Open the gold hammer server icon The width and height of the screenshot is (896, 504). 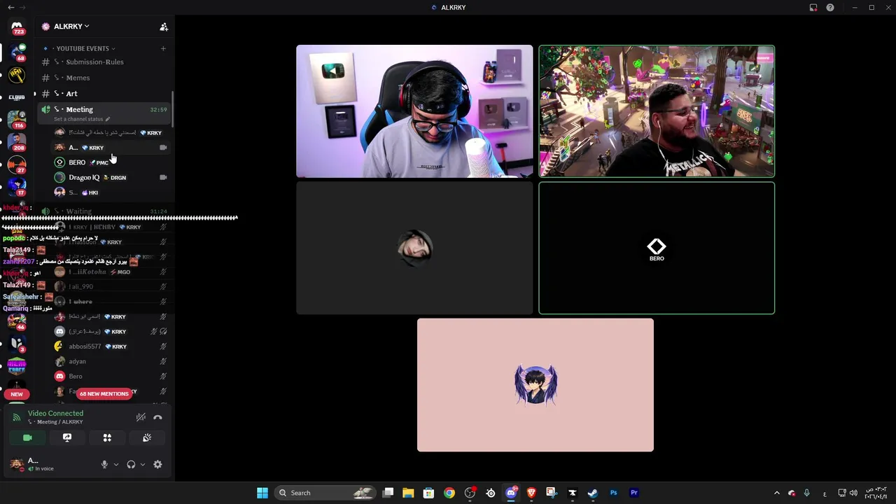tap(17, 75)
